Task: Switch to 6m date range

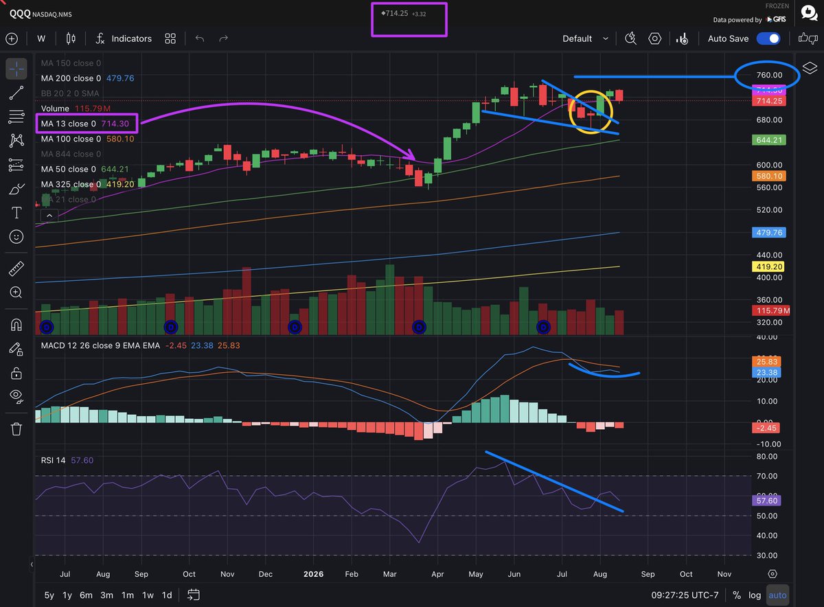Action: coord(87,595)
